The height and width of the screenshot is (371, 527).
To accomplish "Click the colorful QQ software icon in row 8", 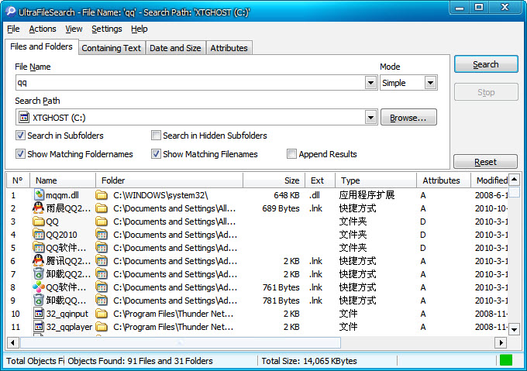I will pos(40,287).
